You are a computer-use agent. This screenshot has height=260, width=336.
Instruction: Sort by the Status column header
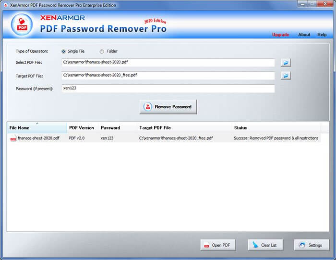[x=276, y=128]
